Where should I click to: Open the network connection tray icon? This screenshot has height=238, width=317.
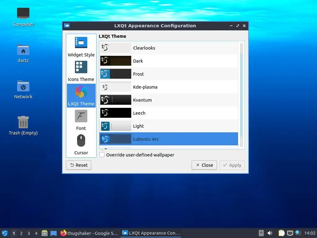pos(290,233)
